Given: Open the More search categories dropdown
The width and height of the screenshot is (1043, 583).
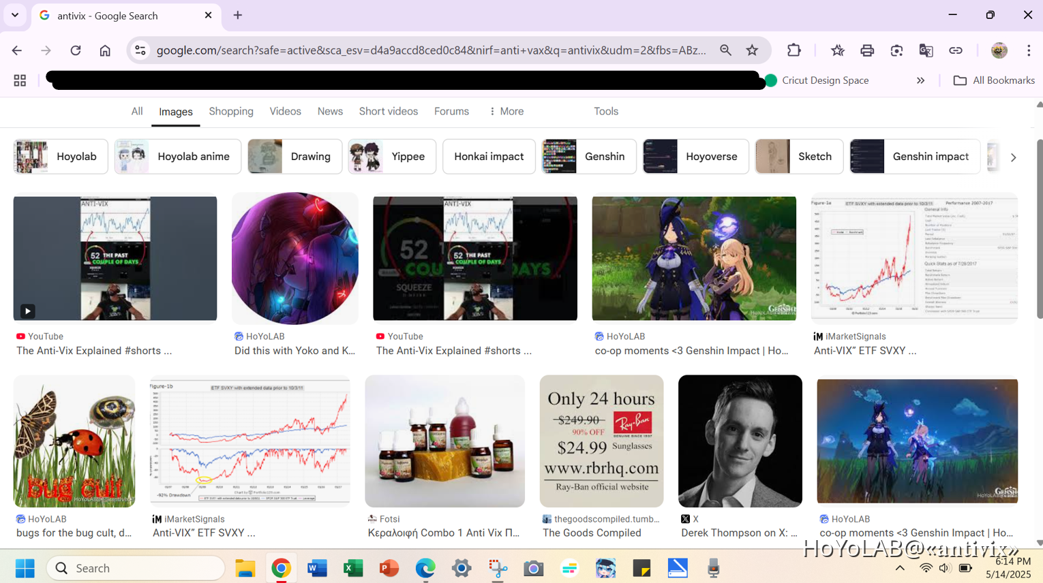Looking at the screenshot, I should click(x=506, y=111).
